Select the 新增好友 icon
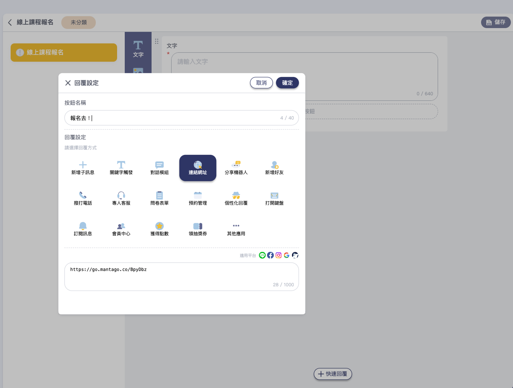This screenshot has width=513, height=388. [274, 165]
